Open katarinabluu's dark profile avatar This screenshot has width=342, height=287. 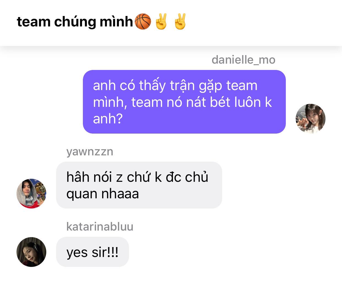coord(31,252)
